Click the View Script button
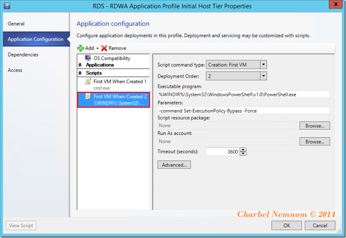Image resolution: width=346 pixels, height=238 pixels. 21,225
